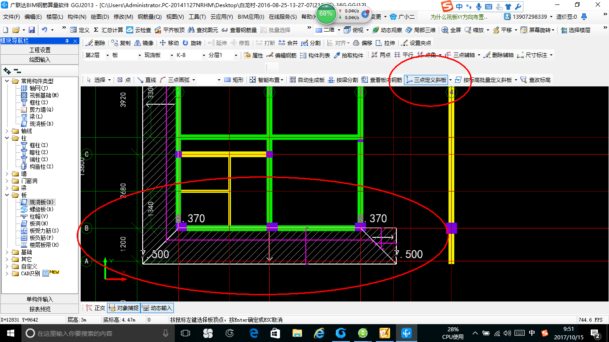Image resolution: width=609 pixels, height=342 pixels.
Task: Collapse 常用构件类型 tree node
Action: point(7,81)
